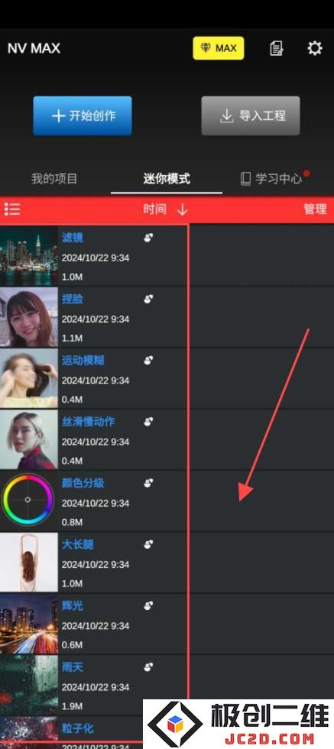
Task: Switch to the 迷你模式 tab
Action: pyautogui.click(x=167, y=179)
